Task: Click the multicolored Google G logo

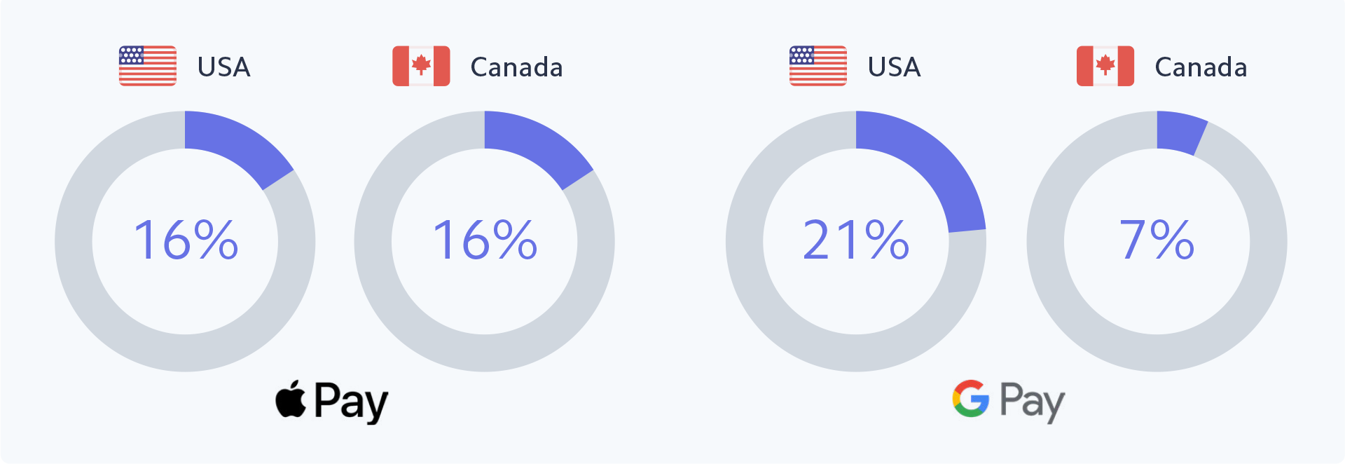Action: 971,399
